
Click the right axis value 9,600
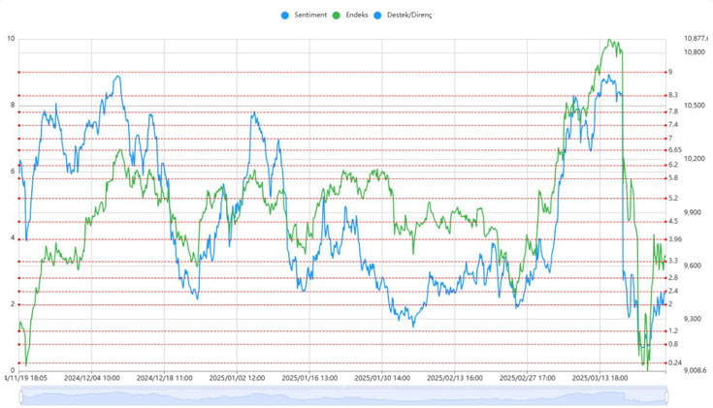tap(693, 266)
